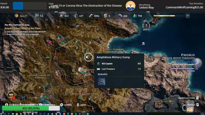
Task: Click the Kill Captain objective row
Action: pyautogui.click(x=119, y=64)
